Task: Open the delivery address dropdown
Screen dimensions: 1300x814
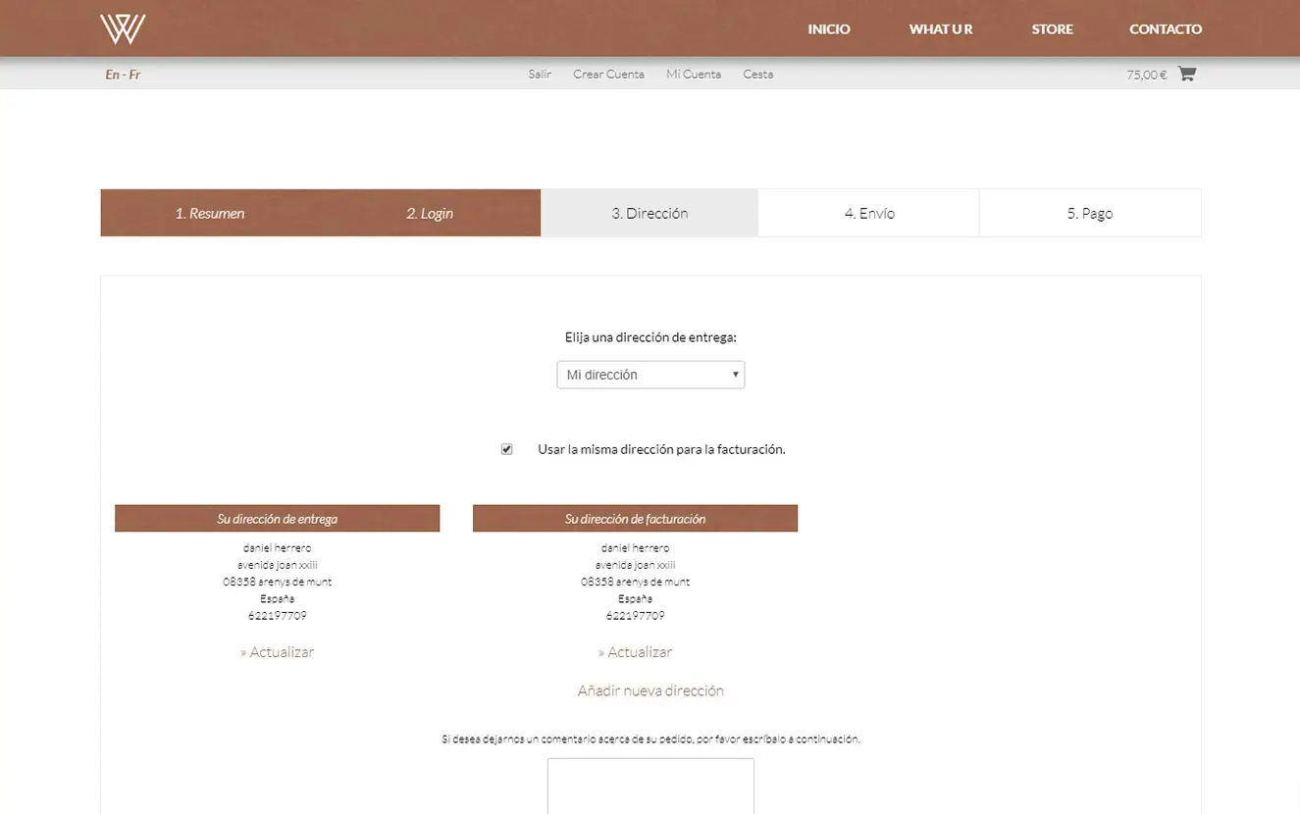Action: pos(650,375)
